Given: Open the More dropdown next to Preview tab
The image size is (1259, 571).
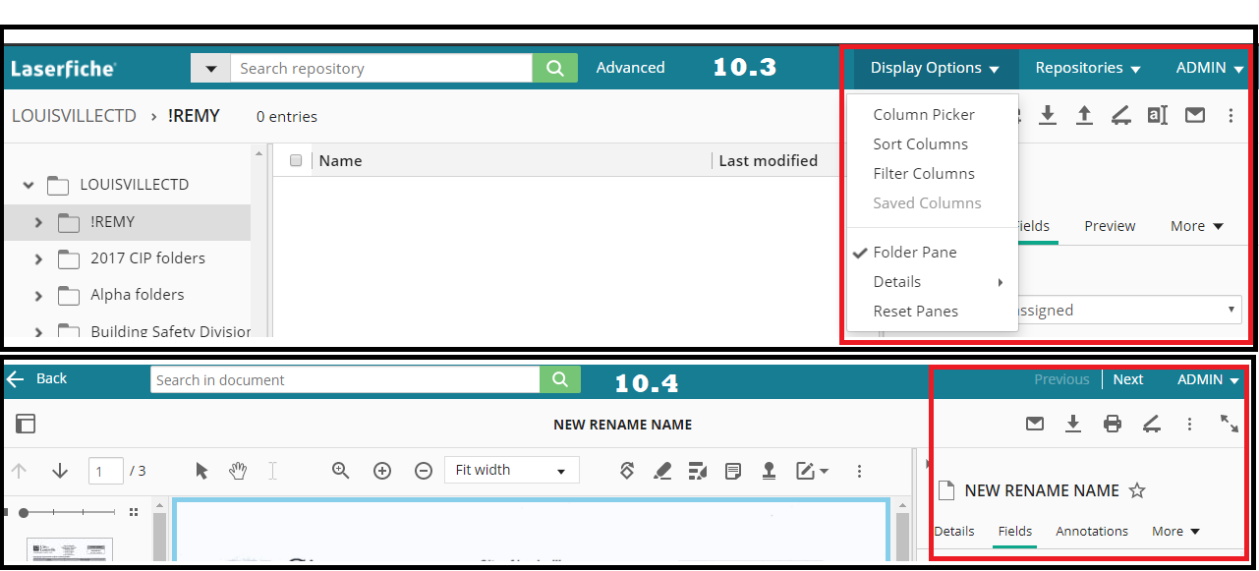Looking at the screenshot, I should (x=1197, y=226).
